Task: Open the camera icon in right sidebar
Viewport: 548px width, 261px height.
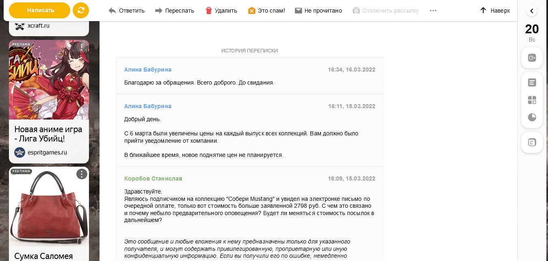Action: [x=532, y=58]
